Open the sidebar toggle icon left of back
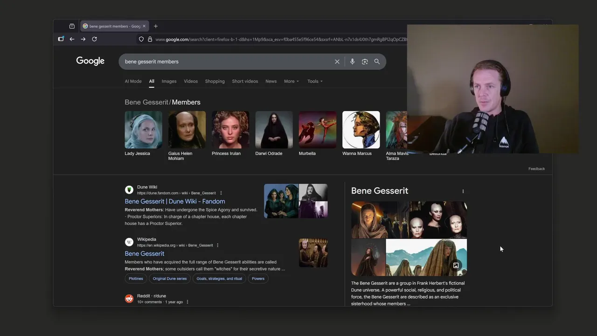597x336 pixels. [61, 39]
